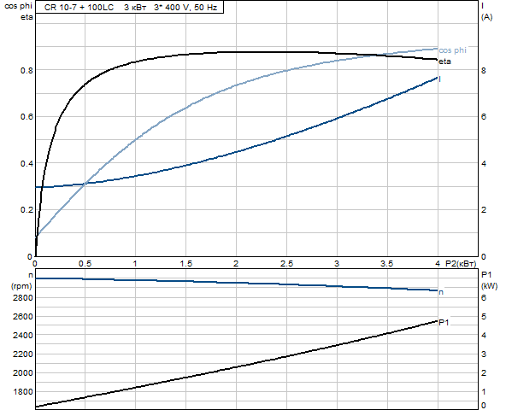Click the 'P2(кВт)' x-axis label
The height and width of the screenshot is (410, 506).
tap(461, 264)
